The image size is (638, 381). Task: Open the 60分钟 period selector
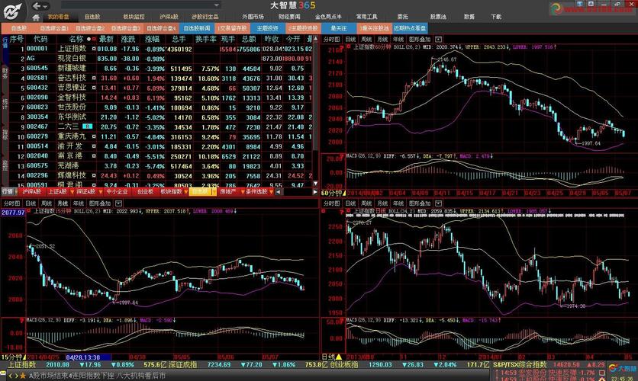[333, 193]
